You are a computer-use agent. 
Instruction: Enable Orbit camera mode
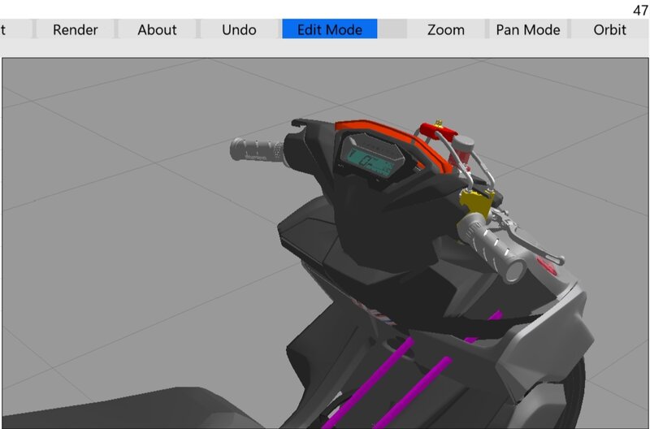(x=609, y=29)
